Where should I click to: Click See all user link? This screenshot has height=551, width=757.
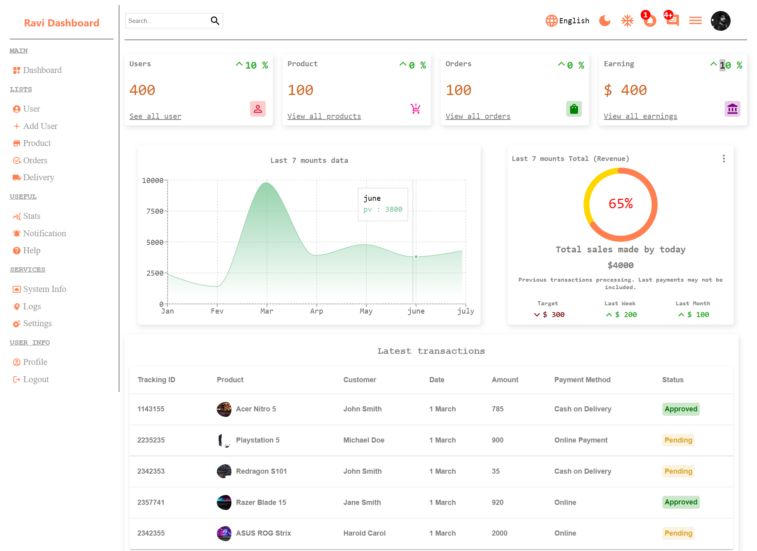(155, 116)
